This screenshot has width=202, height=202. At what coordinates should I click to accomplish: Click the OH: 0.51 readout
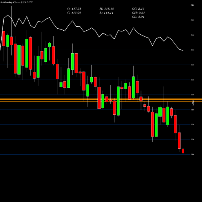[x=138, y=13]
